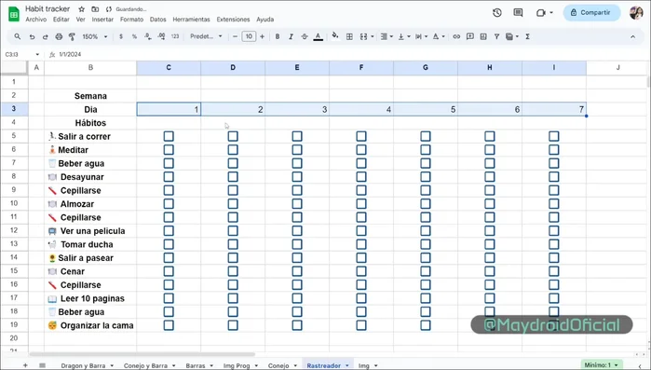Check Desayunar for day 4
This screenshot has height=370, width=651.
(x=361, y=177)
